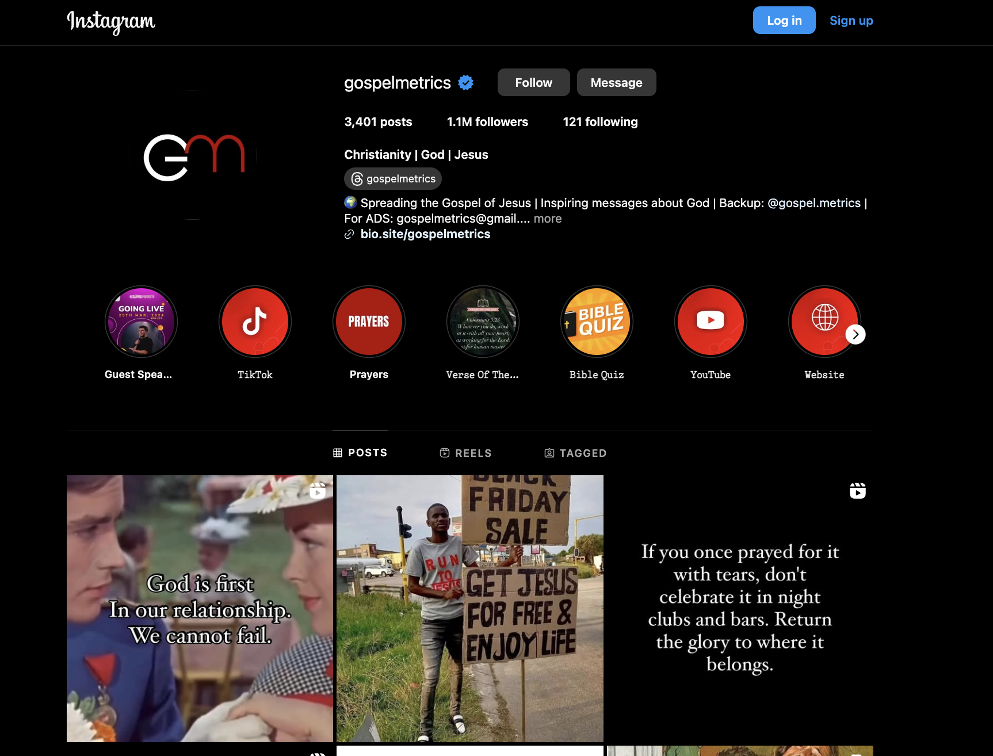Screen dimensions: 993x756
Task: Click the Website highlight label
Action: (824, 375)
